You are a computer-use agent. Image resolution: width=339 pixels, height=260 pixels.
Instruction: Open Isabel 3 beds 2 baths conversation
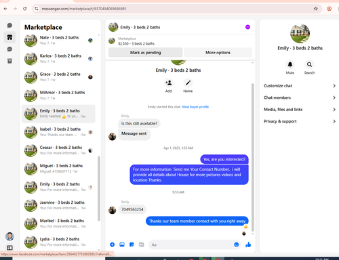pos(59,132)
